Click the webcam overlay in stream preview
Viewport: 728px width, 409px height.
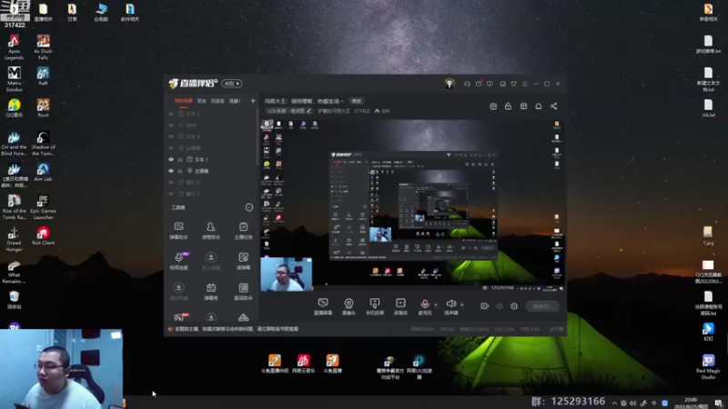(286, 274)
